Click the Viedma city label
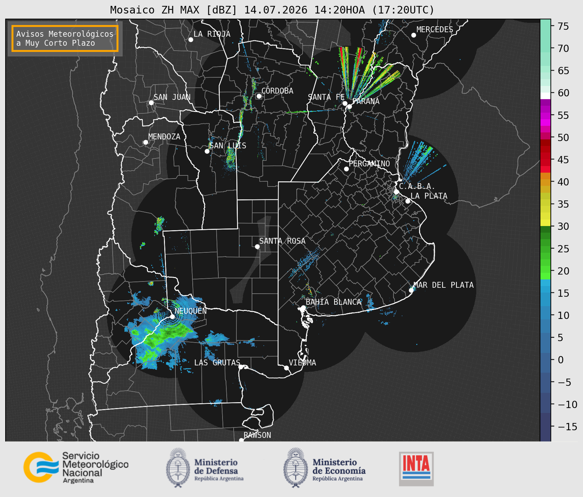This screenshot has height=497, width=583. tap(302, 363)
